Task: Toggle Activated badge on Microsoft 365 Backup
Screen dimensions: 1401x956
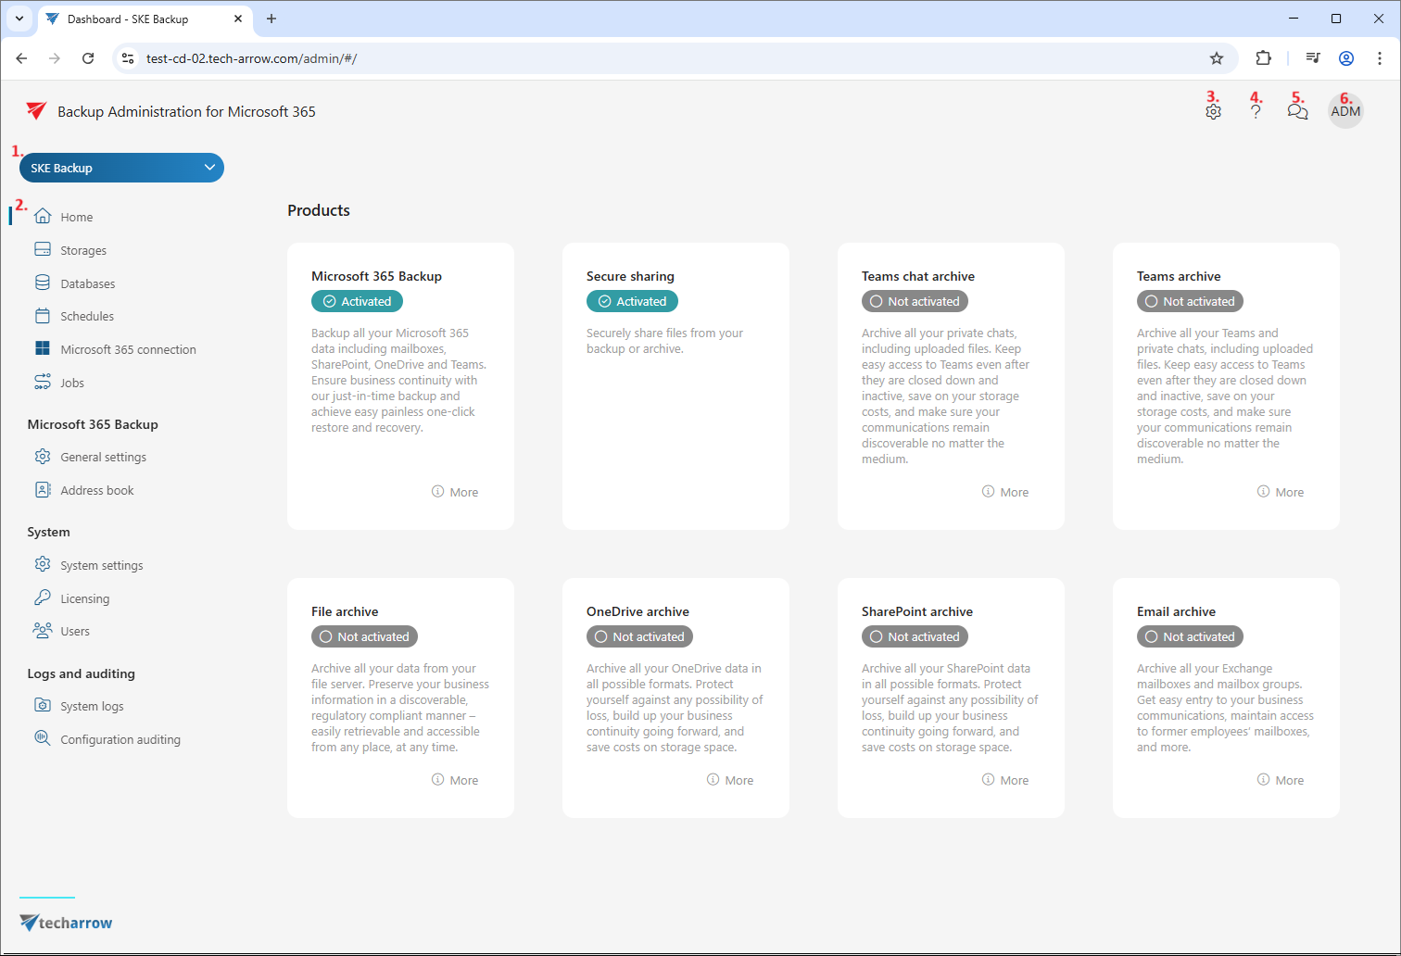Action: (x=357, y=301)
